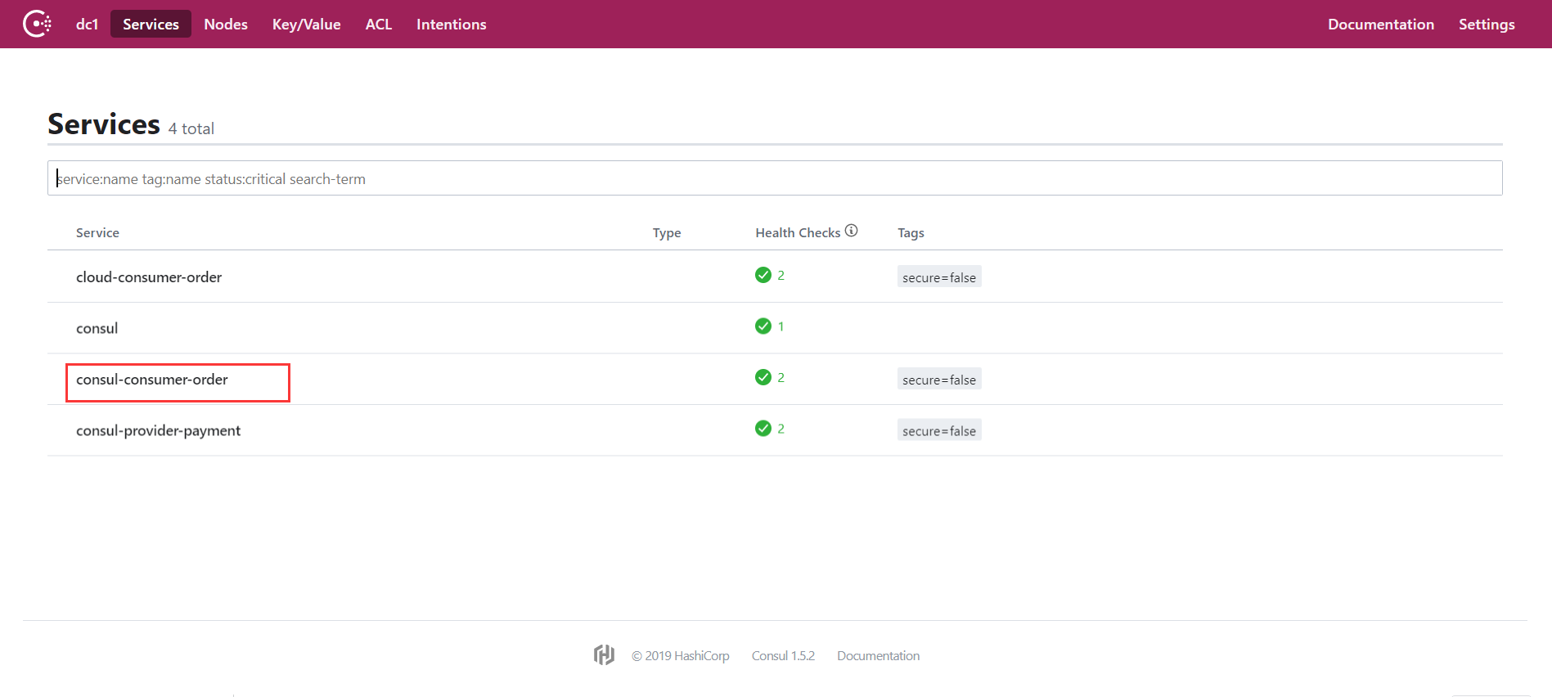Click secure=false tag on consul-provider-payment

coord(939,430)
